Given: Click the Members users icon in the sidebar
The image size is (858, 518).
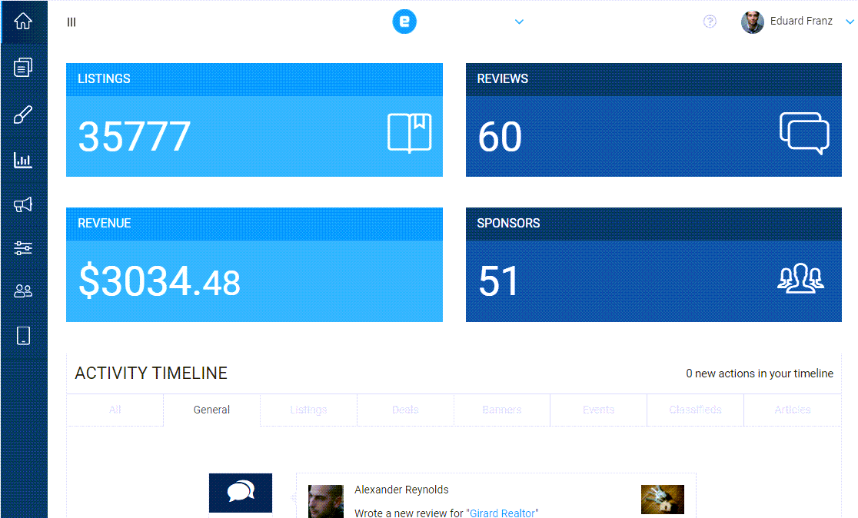Looking at the screenshot, I should (23, 291).
